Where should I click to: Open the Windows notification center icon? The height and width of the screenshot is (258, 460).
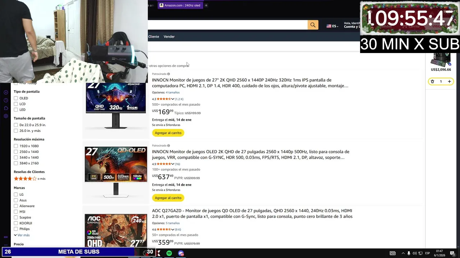coord(452,253)
